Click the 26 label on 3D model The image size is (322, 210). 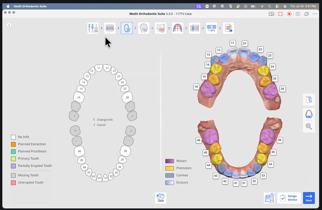point(283,89)
